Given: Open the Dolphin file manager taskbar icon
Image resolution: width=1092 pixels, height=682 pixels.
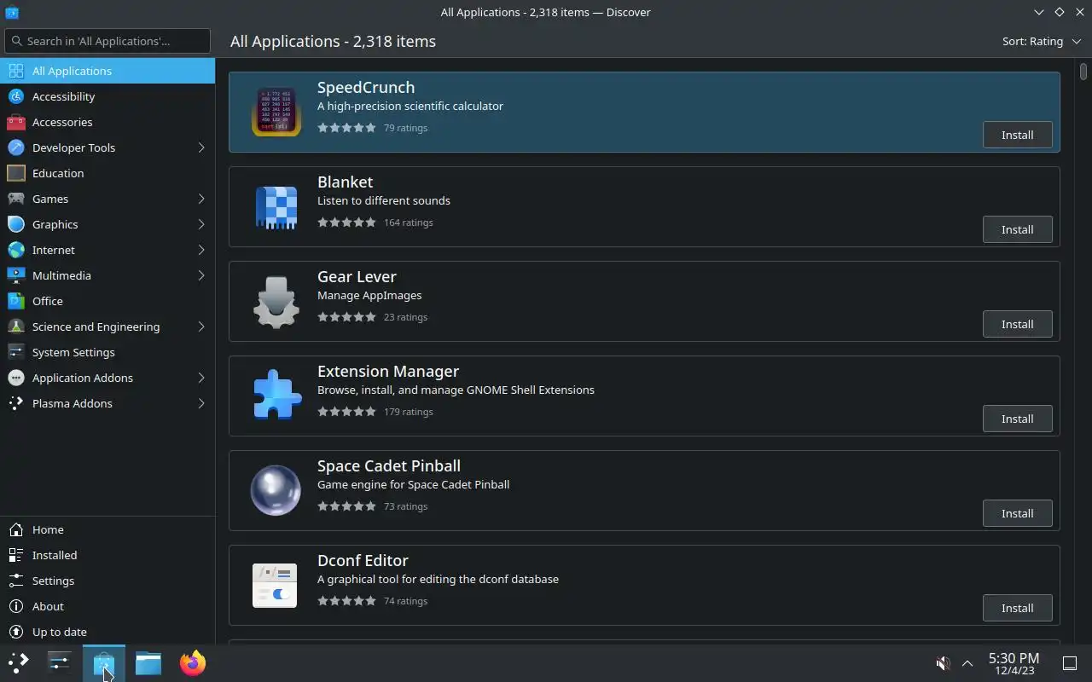Looking at the screenshot, I should 148,663.
